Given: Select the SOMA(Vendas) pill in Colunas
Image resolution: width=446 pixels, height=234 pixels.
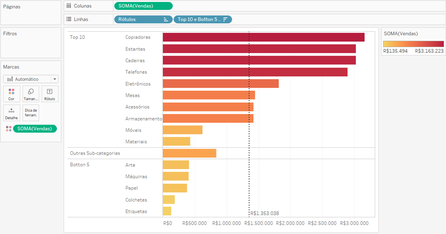Looking at the screenshot, I should (143, 5).
